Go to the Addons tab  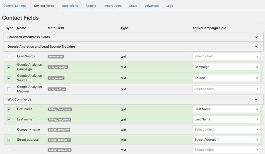click(91, 6)
